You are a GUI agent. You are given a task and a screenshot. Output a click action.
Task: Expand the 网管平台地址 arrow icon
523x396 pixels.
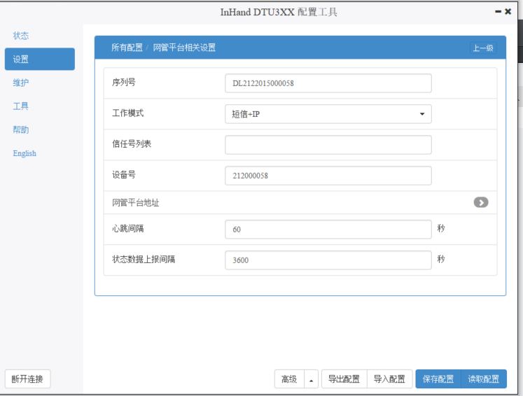coord(480,203)
